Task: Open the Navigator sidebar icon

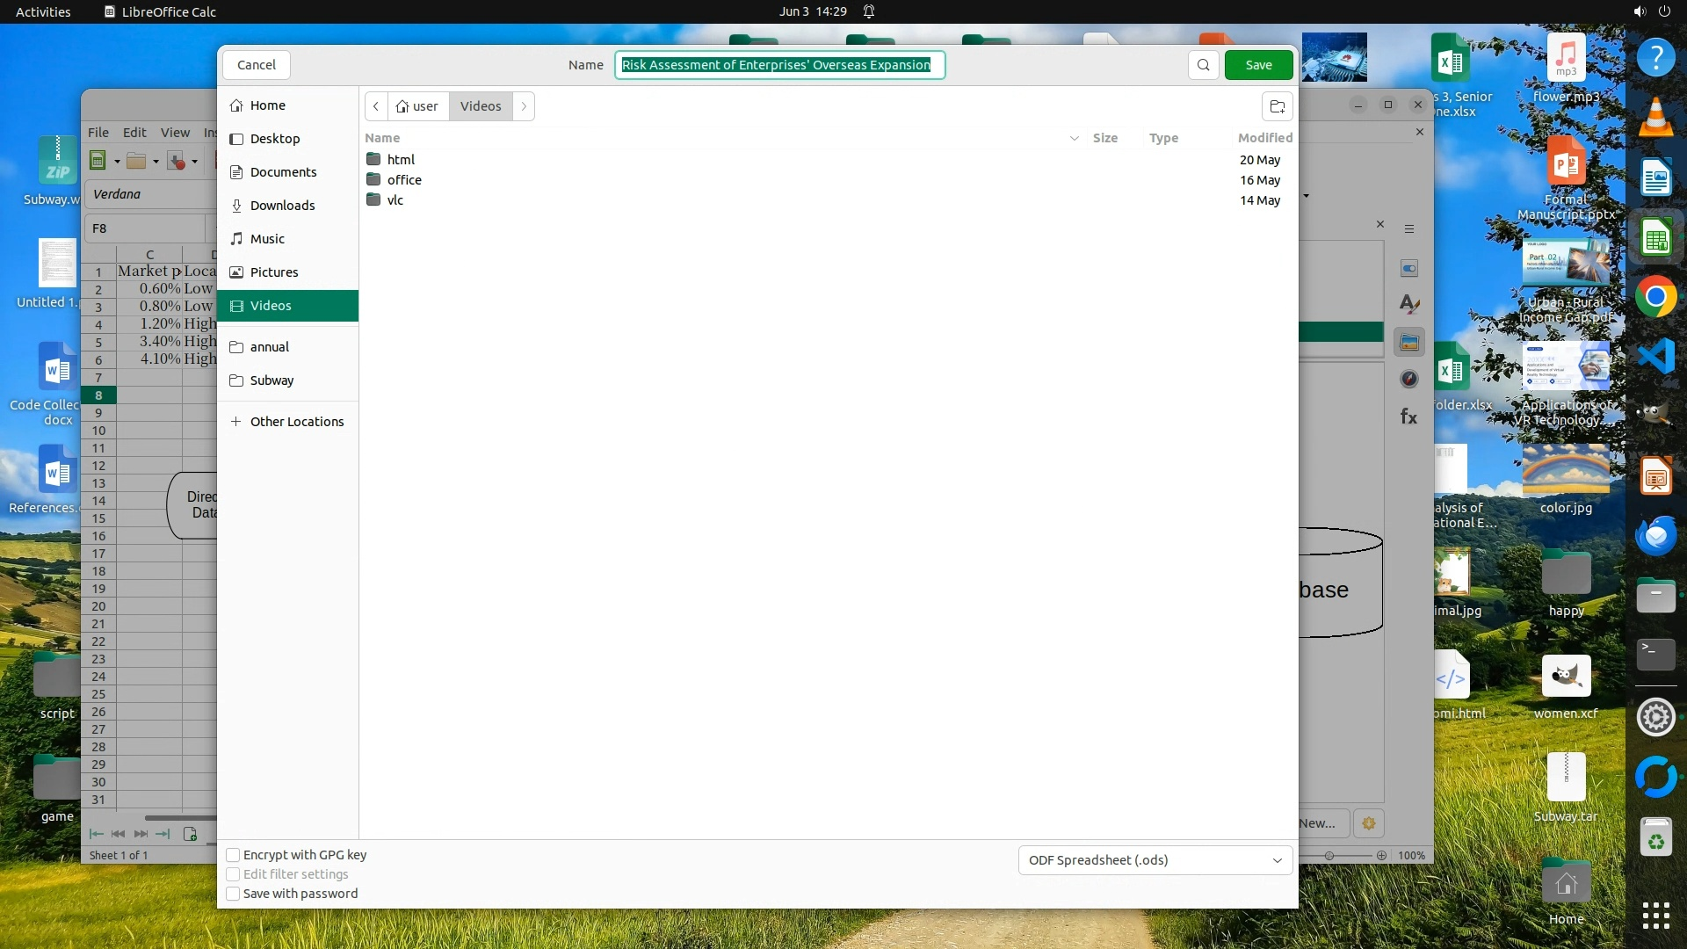Action: click(1409, 379)
